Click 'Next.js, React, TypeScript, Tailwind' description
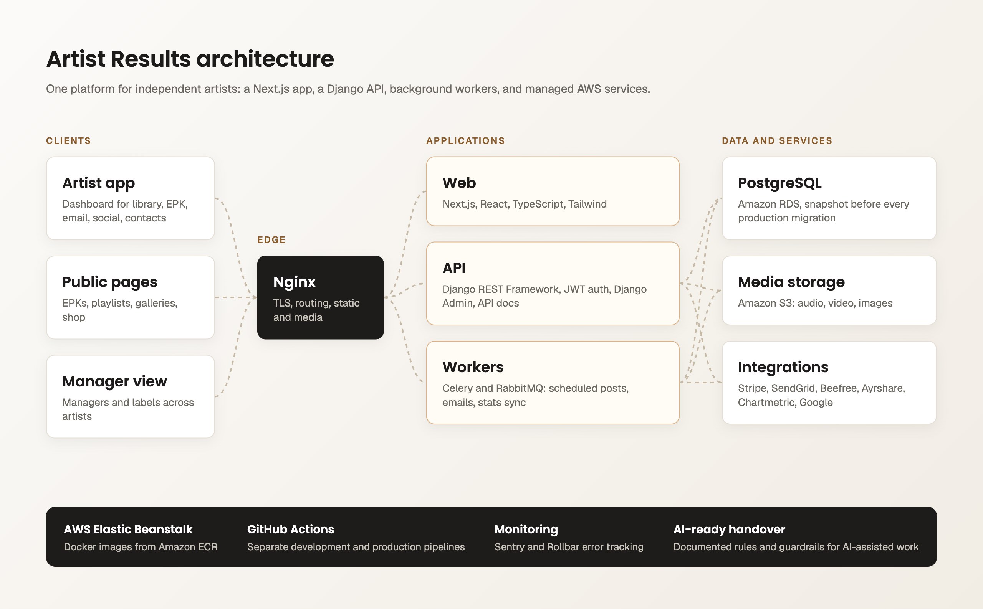The width and height of the screenshot is (983, 609). coord(525,204)
